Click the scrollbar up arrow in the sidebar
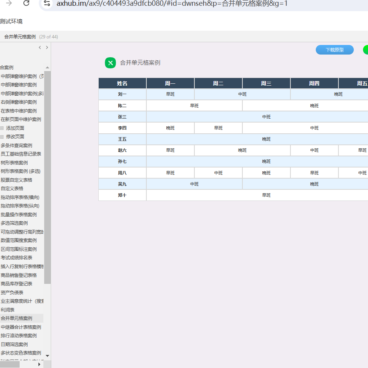The image size is (368, 368). click(x=47, y=67)
